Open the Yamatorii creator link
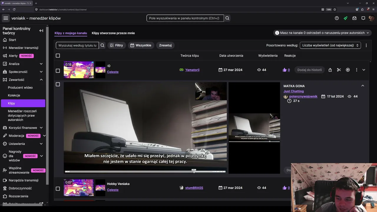This screenshot has width=377, height=212. (x=192, y=70)
